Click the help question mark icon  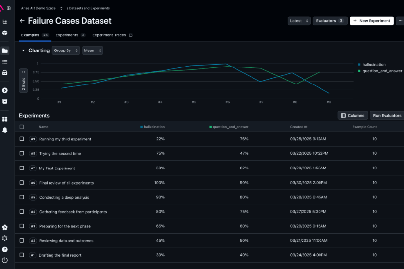(x=5, y=249)
